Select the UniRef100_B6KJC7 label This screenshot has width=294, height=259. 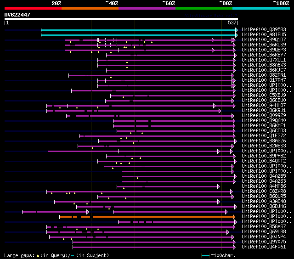[264, 70]
